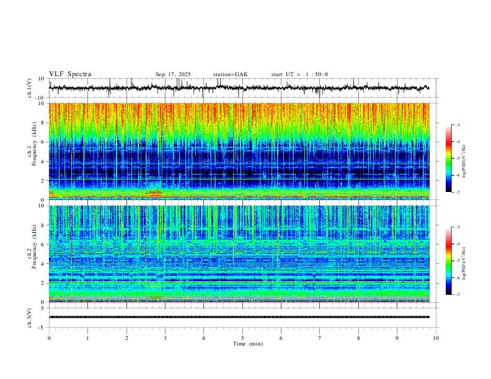Click the "-5" label on upper colorbar
Image resolution: width=491 pixels, height=379 pixels.
pos(457,159)
